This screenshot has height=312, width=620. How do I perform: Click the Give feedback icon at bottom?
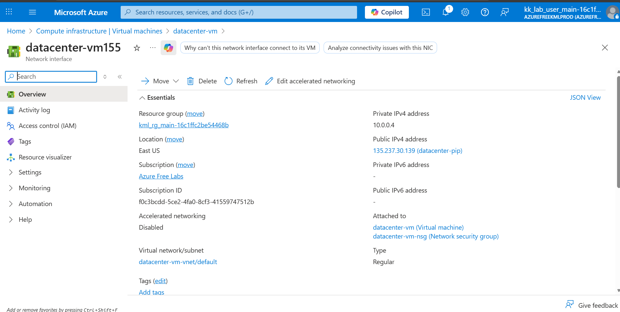(570, 304)
